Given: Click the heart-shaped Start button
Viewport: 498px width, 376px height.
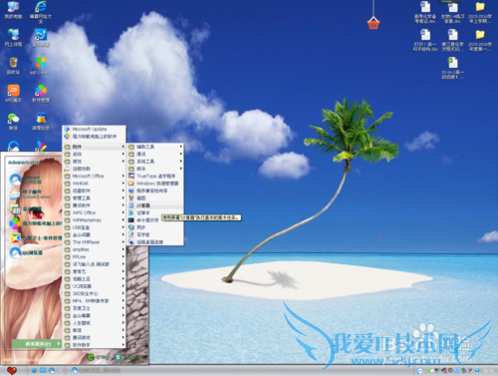Looking at the screenshot, I should coord(12,370).
